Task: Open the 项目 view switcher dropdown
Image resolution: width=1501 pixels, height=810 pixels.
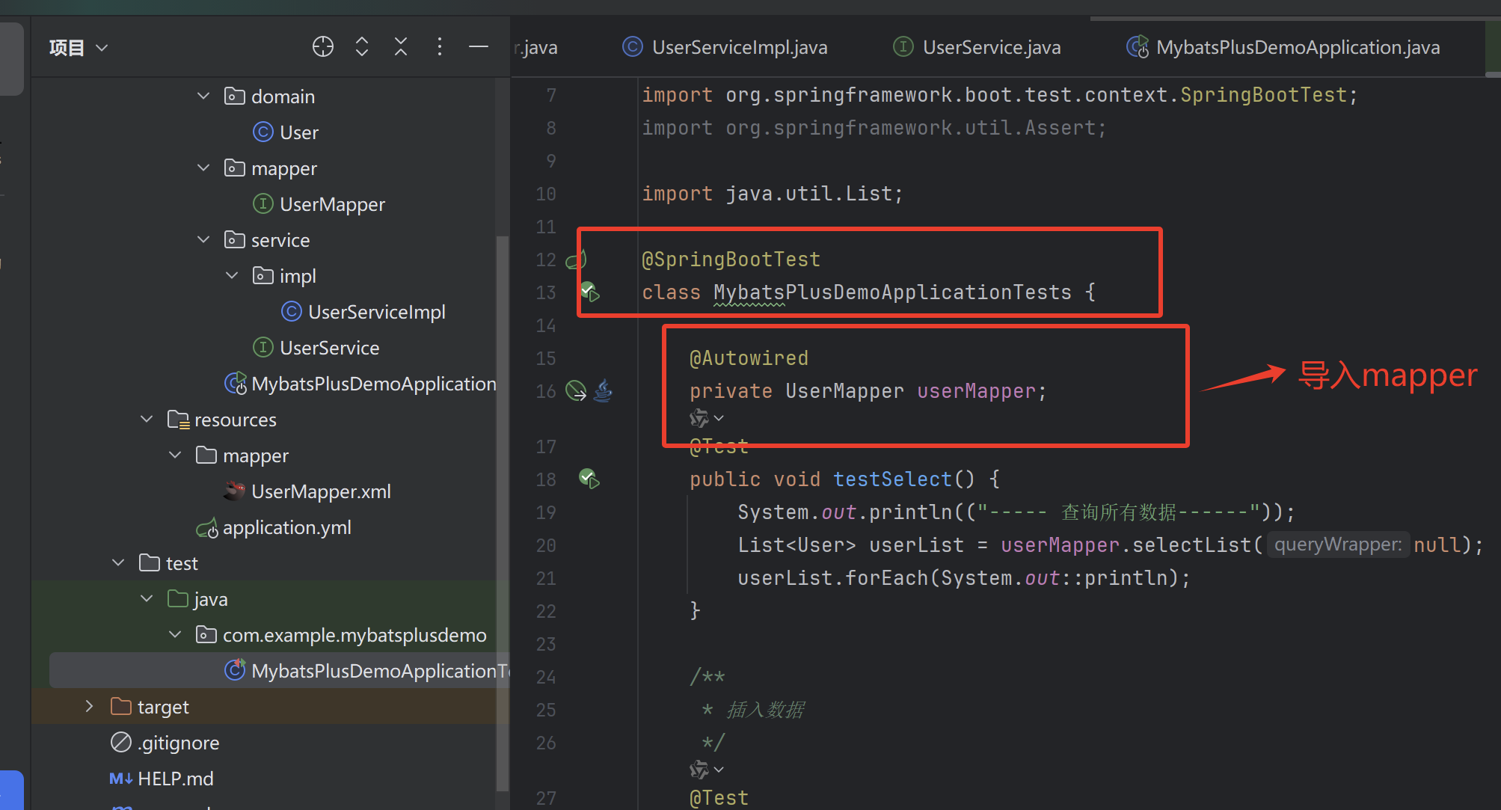Action: pos(78,46)
